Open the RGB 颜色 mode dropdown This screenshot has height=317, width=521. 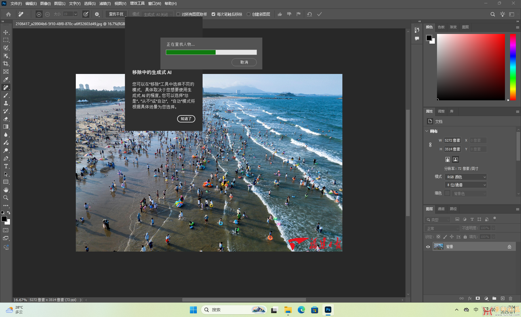point(466,177)
